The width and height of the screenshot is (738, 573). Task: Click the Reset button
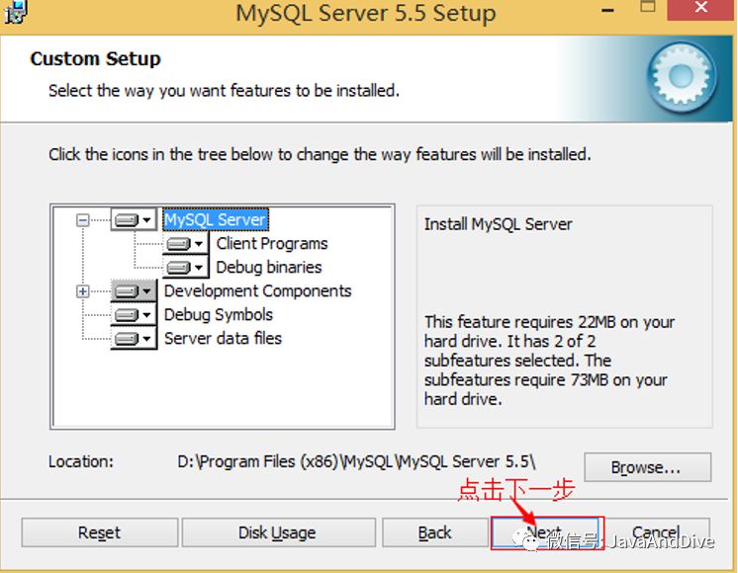pyautogui.click(x=99, y=532)
